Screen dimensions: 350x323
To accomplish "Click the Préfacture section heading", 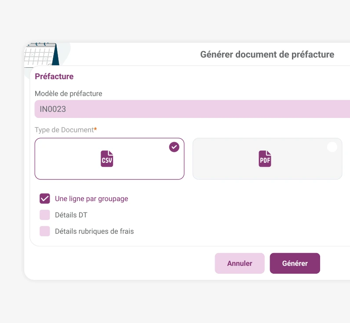I will point(54,77).
